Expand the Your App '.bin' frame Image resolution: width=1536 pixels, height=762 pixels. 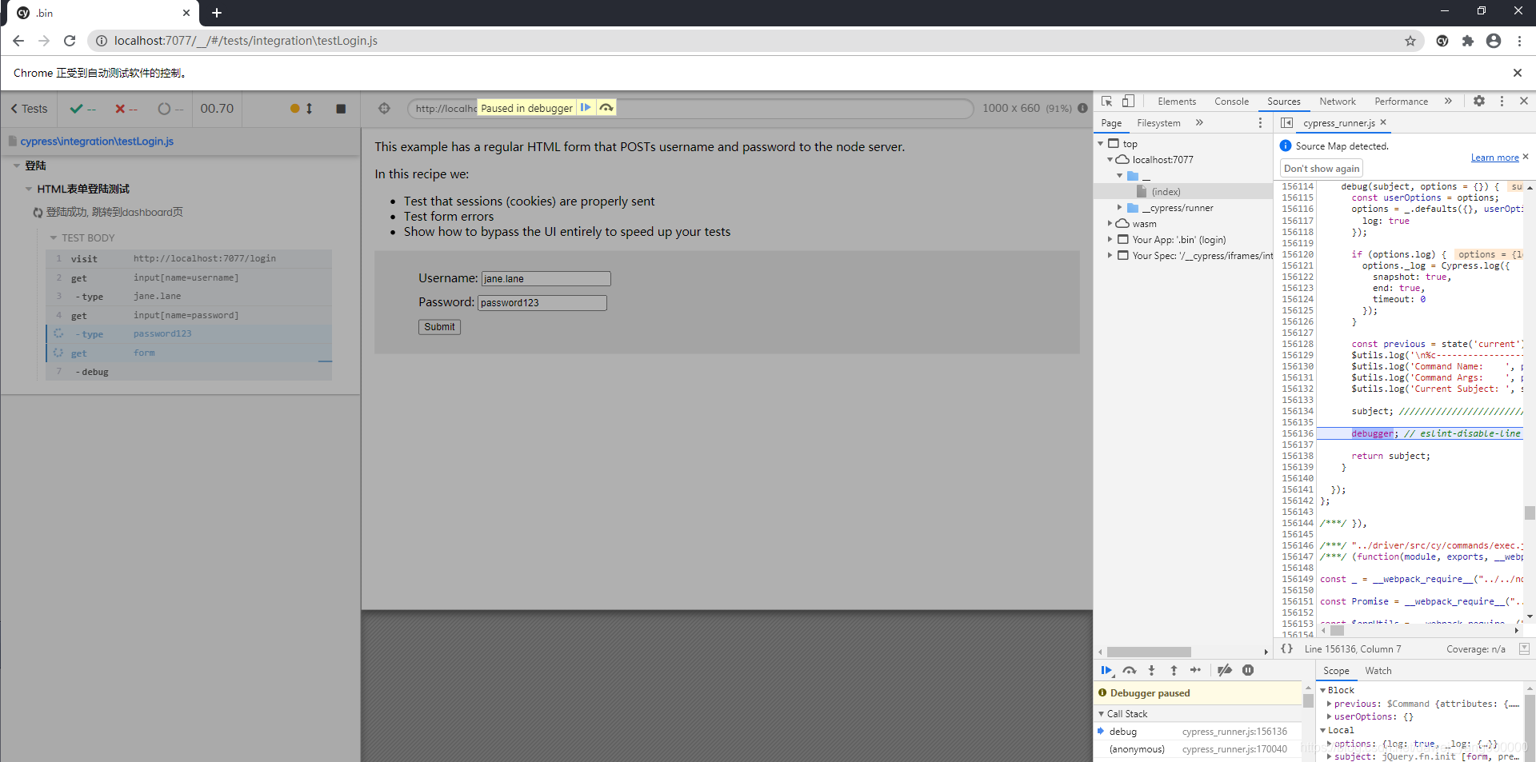point(1110,240)
